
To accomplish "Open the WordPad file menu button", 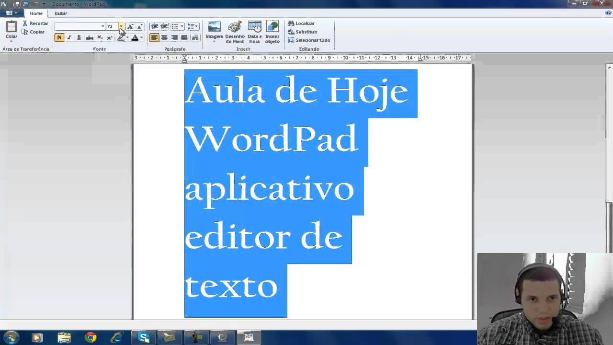I will tap(11, 13).
